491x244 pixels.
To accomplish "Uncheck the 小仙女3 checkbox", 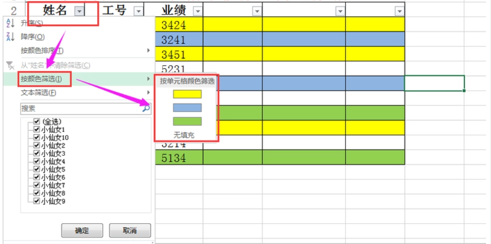I will click(x=37, y=153).
